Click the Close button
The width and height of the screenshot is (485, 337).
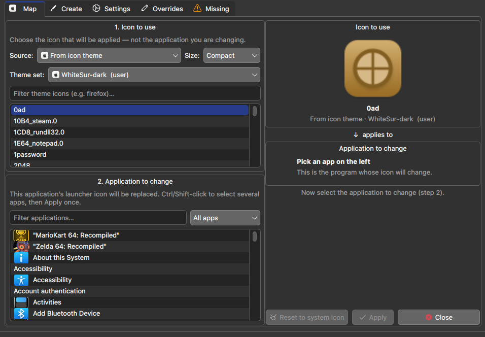coord(439,317)
